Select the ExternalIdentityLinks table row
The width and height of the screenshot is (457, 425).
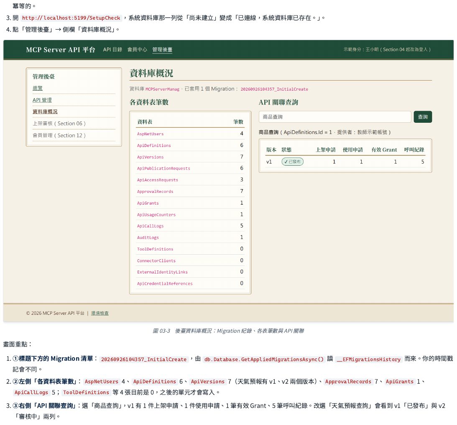[190, 272]
